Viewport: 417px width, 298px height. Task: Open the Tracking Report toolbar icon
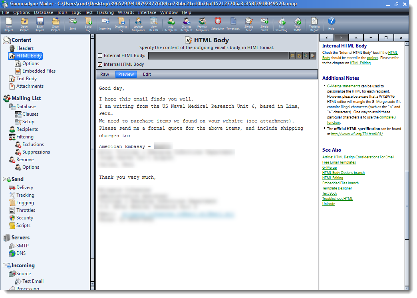coord(314,24)
